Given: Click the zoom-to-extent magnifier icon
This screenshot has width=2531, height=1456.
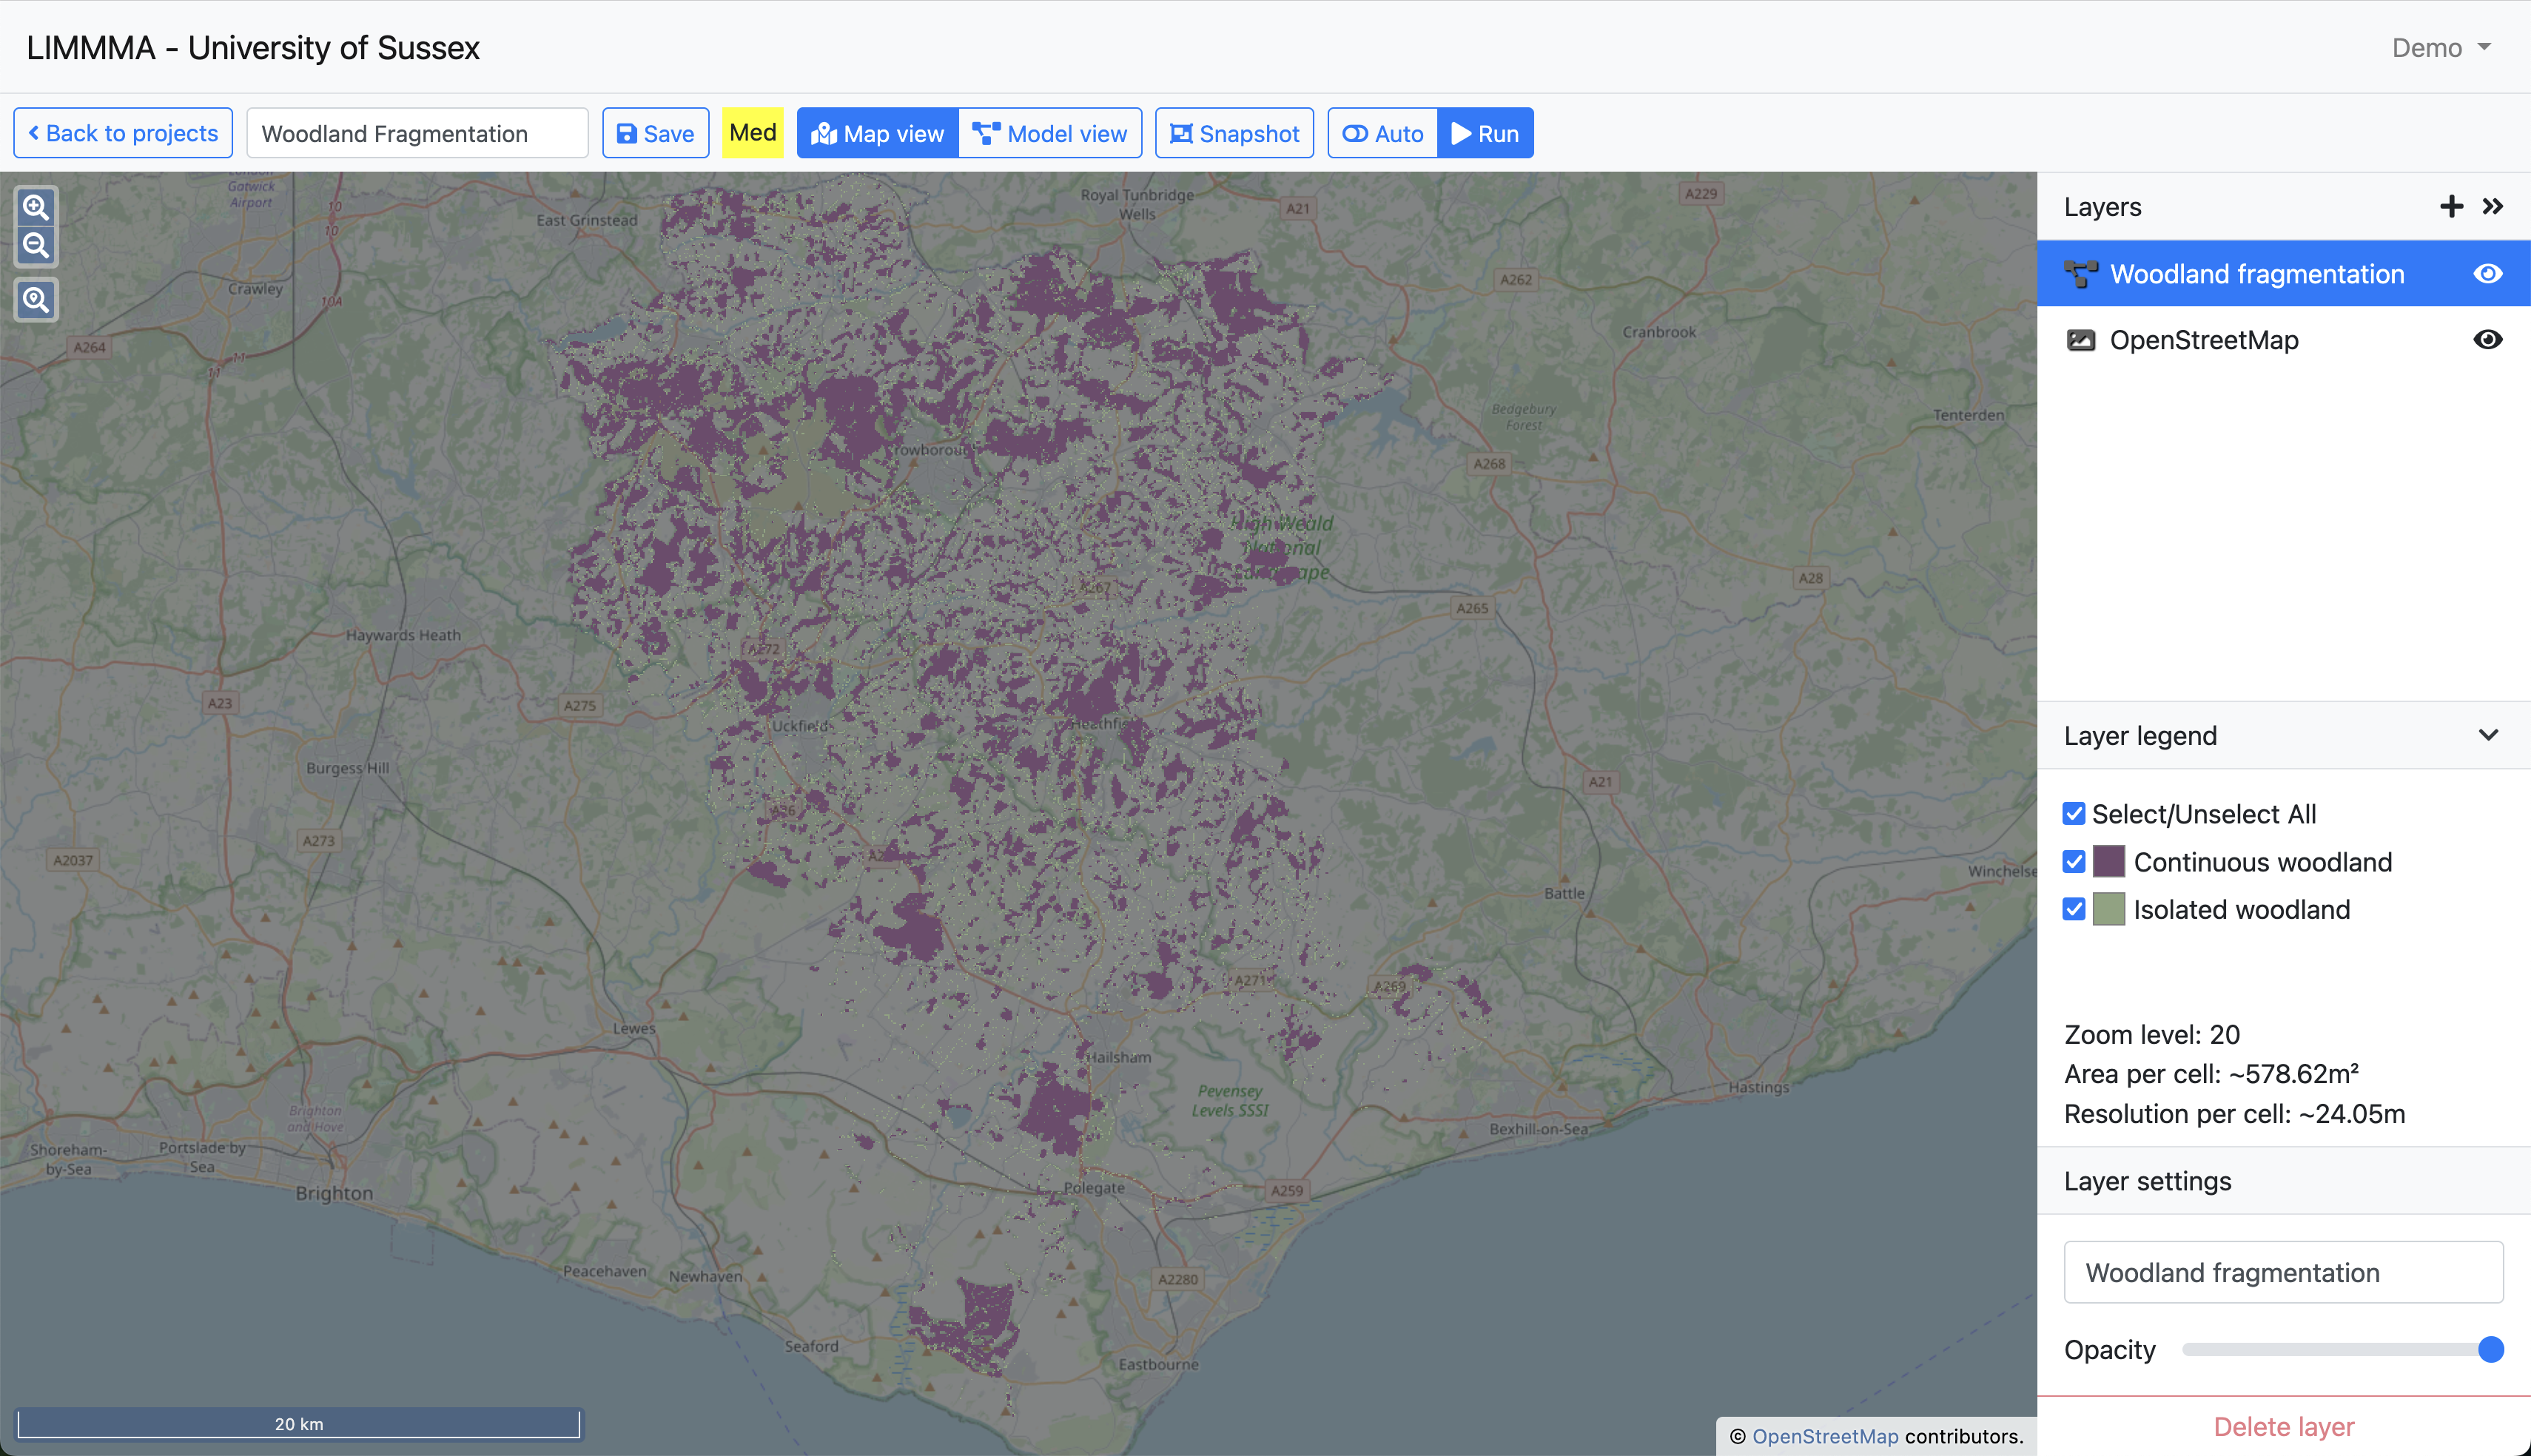Looking at the screenshot, I should [36, 300].
